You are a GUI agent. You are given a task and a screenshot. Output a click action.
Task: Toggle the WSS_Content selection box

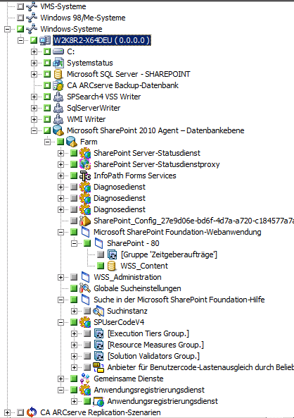[x=101, y=266]
